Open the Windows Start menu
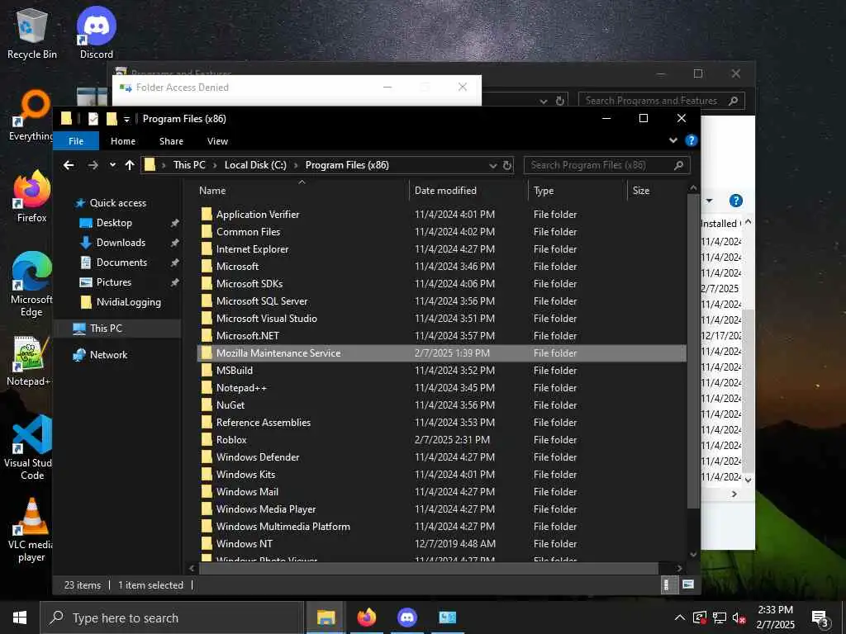The width and height of the screenshot is (846, 634). (20, 617)
